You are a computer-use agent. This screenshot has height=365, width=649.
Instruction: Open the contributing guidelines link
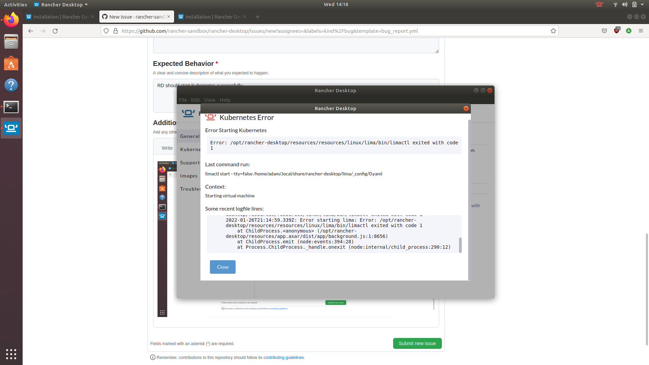coord(284,357)
